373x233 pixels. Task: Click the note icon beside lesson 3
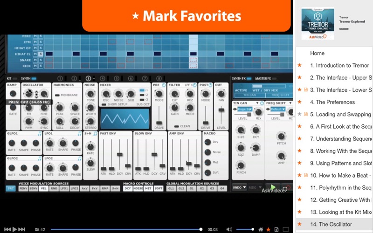coord(306,89)
